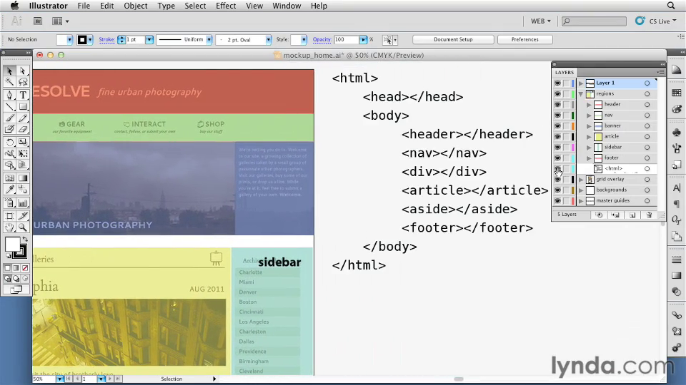Open the Layers panel flyout menu
This screenshot has height=385, width=686.
pos(660,73)
